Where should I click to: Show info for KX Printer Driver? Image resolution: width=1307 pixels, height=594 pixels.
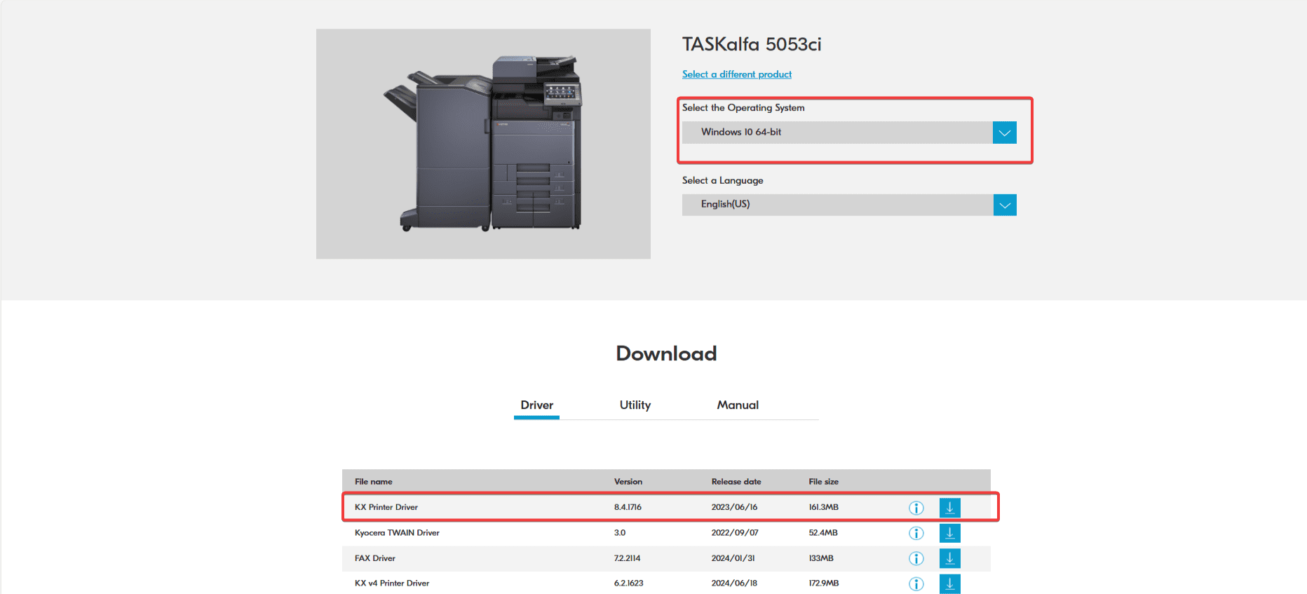point(916,508)
